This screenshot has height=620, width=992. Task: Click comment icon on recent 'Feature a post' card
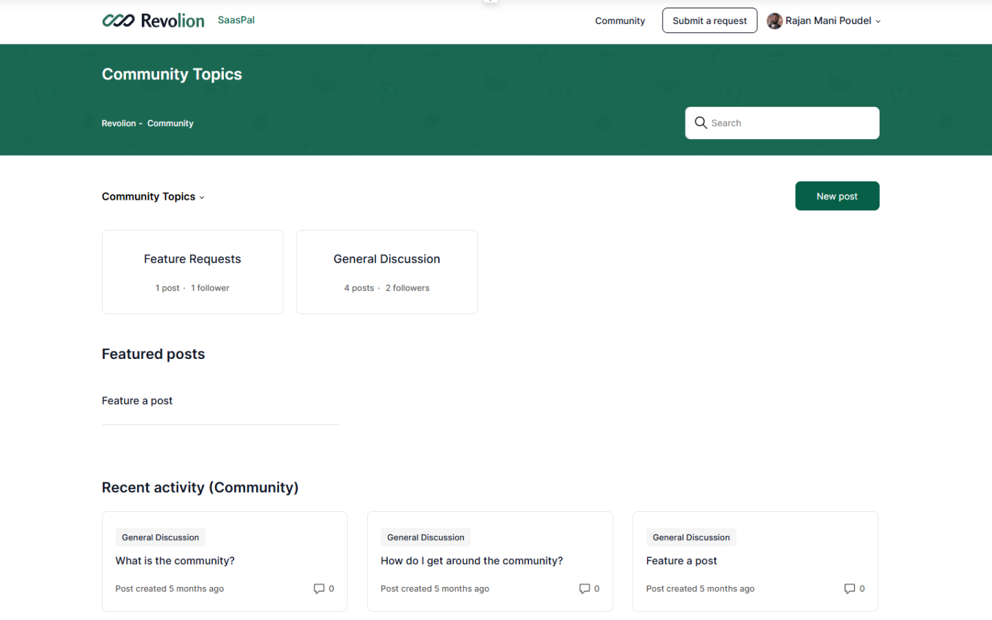point(849,588)
